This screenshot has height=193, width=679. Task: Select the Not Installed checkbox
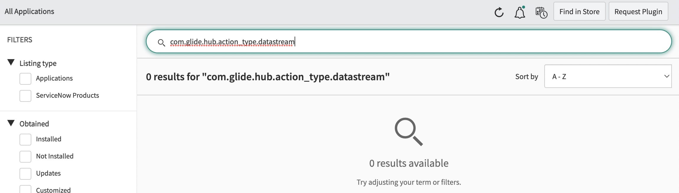click(25, 156)
